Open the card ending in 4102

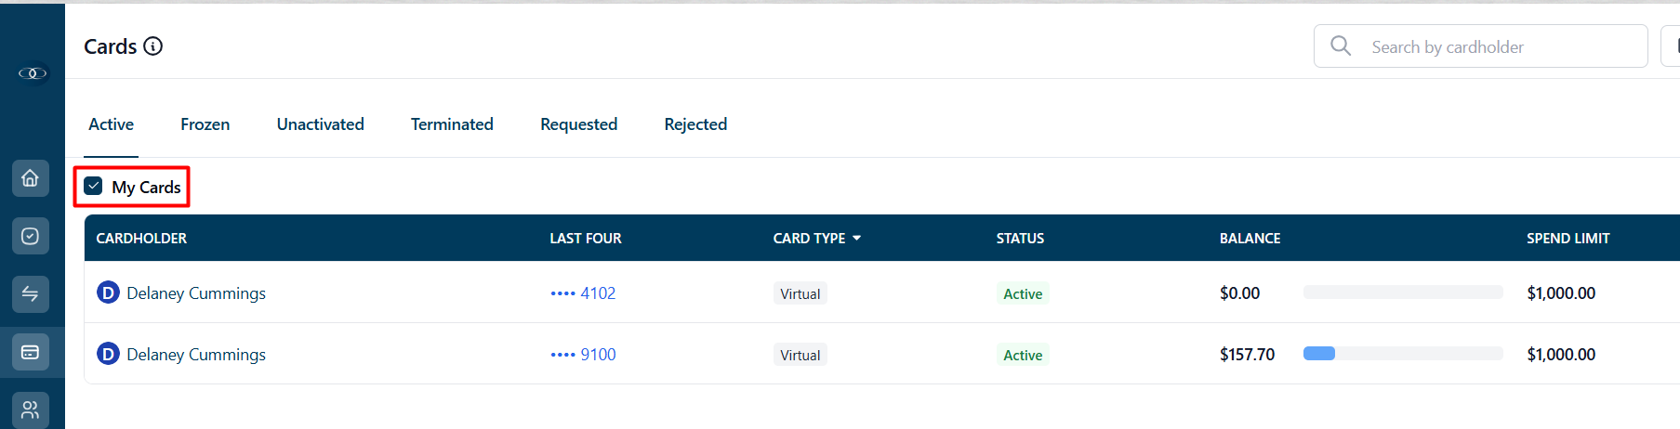583,293
